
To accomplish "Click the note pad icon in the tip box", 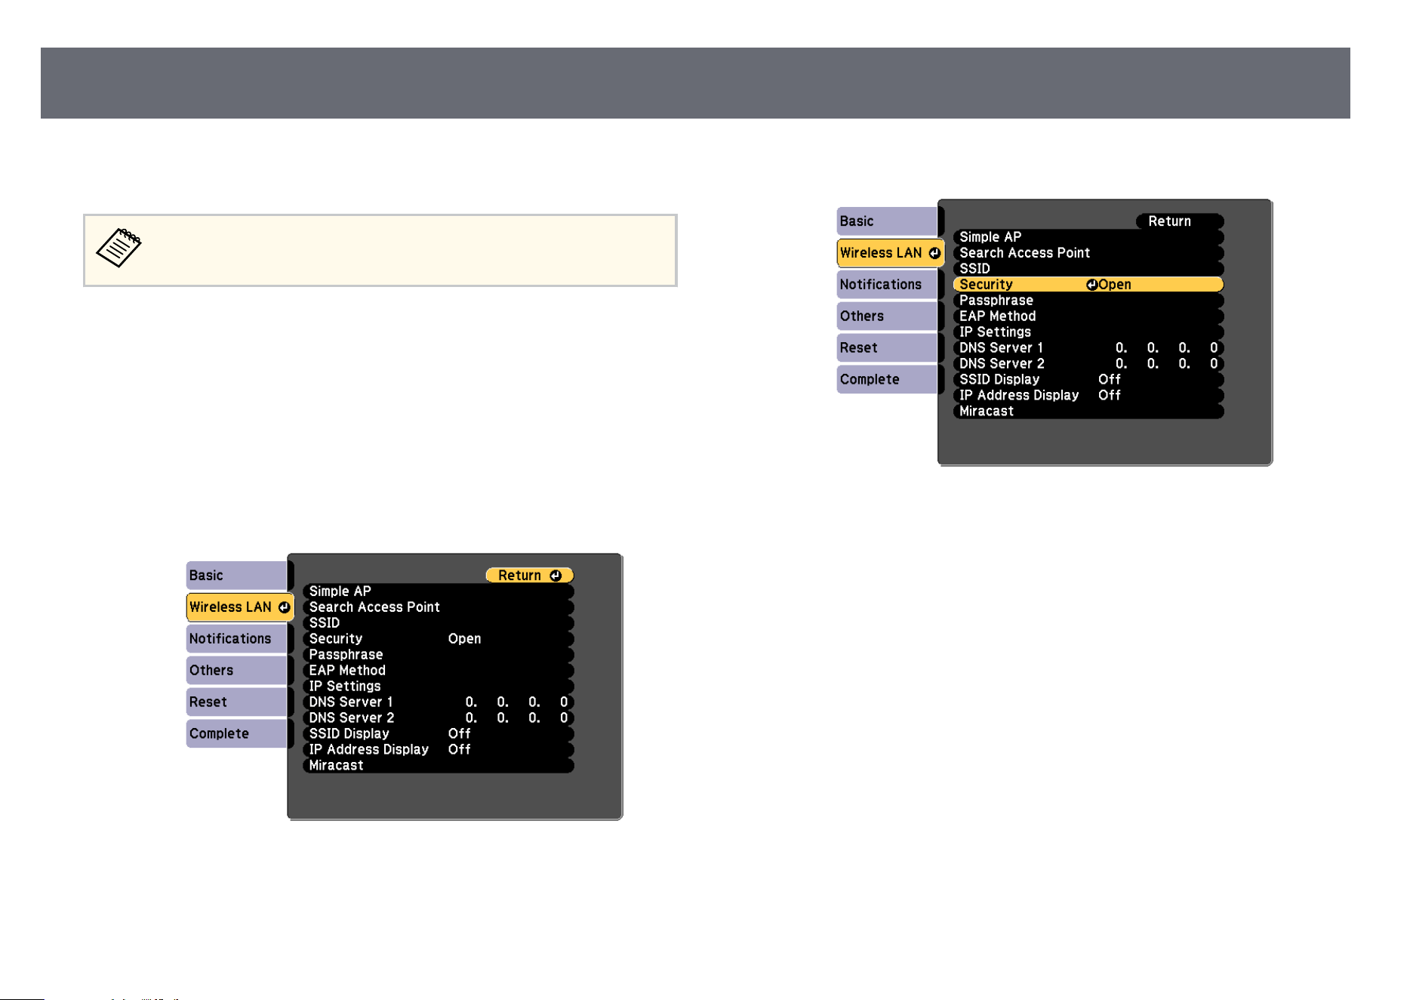I will click(119, 248).
